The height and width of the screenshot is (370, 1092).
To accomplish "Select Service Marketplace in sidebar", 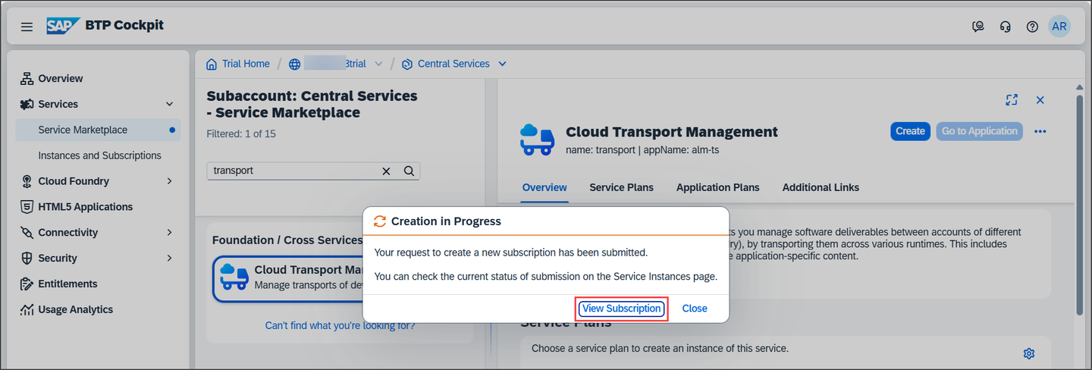I will pos(98,130).
